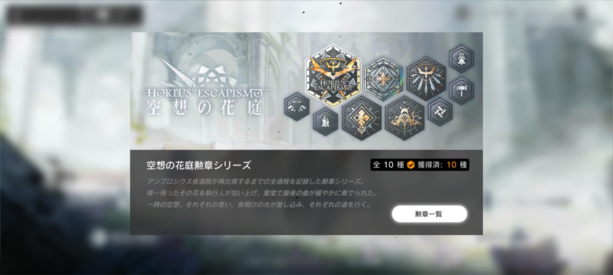
Task: Select the small hammer medal
Action: pos(462,90)
